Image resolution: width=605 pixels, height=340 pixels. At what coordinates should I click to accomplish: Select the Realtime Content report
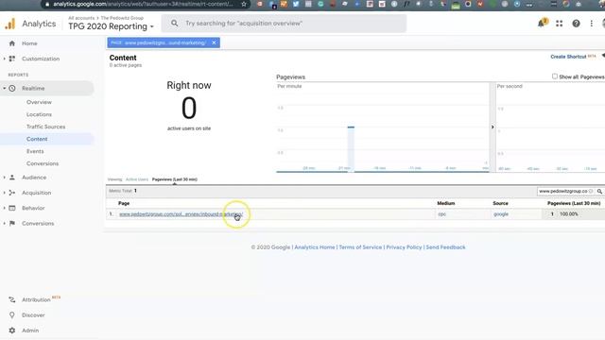point(37,139)
